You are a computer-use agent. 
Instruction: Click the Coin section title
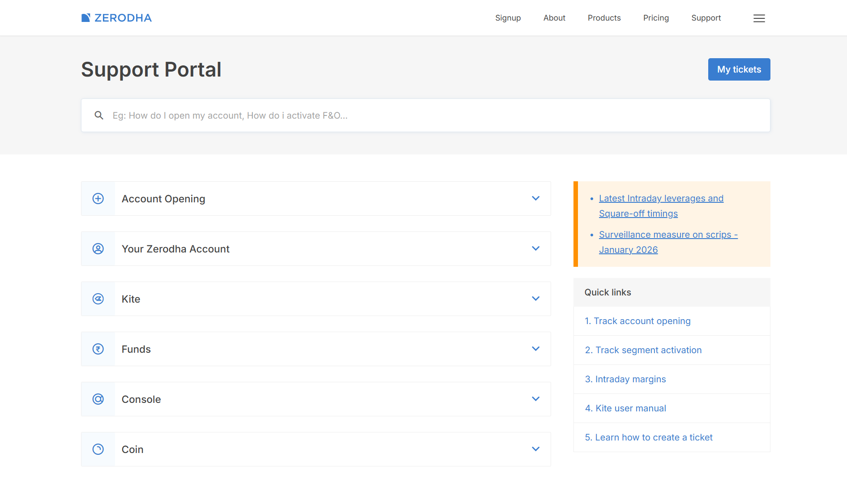[x=133, y=449]
